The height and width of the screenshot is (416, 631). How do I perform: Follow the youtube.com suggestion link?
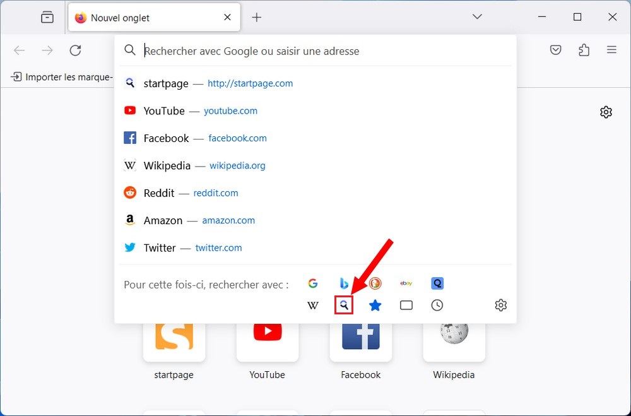click(230, 110)
